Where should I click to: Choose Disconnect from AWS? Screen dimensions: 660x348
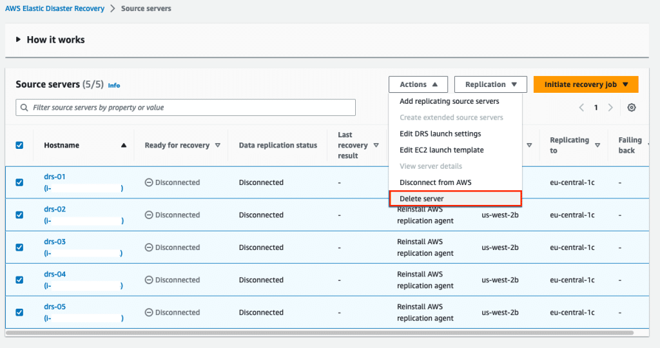(x=435, y=182)
